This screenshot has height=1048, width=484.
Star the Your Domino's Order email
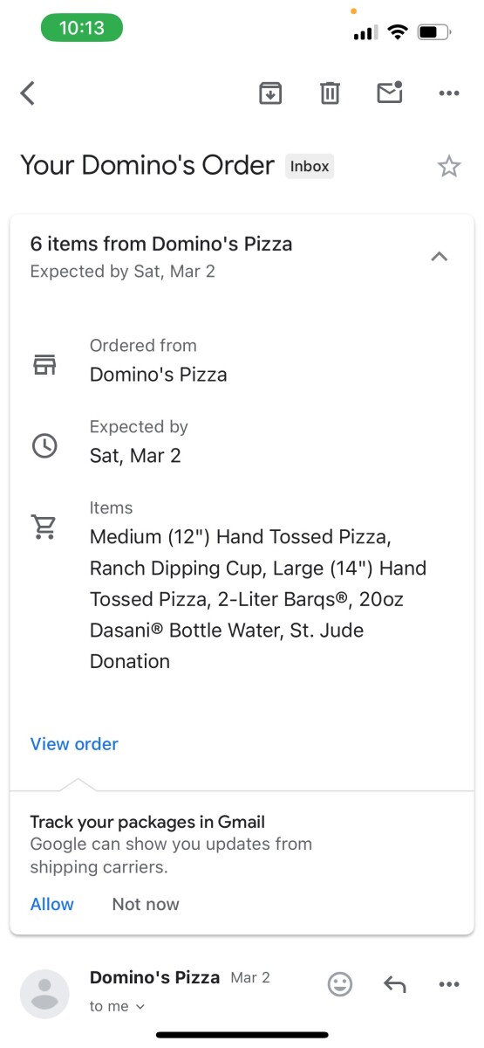[x=449, y=166]
